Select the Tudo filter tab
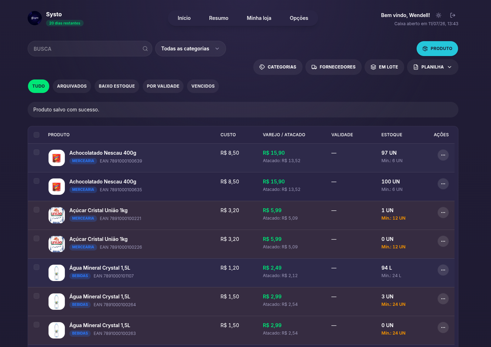 39,86
